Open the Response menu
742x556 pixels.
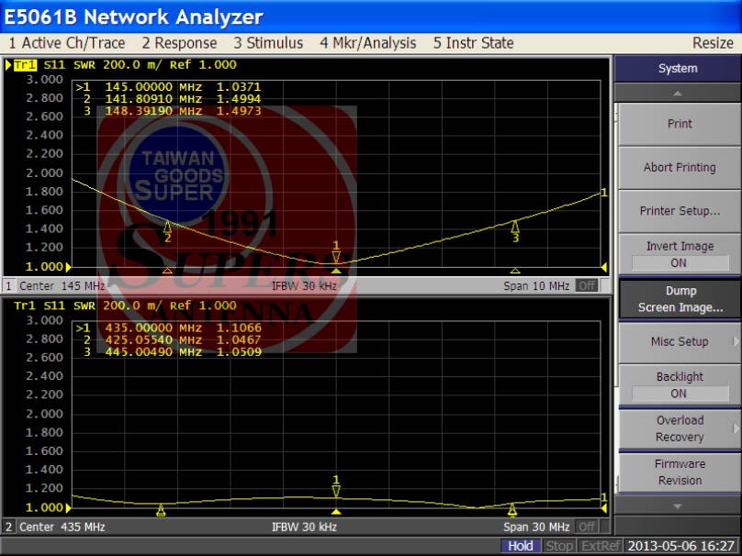tap(179, 43)
